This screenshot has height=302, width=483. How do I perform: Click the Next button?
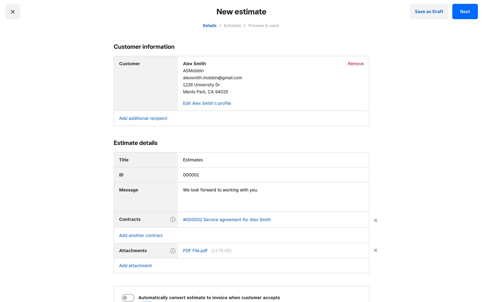(465, 12)
